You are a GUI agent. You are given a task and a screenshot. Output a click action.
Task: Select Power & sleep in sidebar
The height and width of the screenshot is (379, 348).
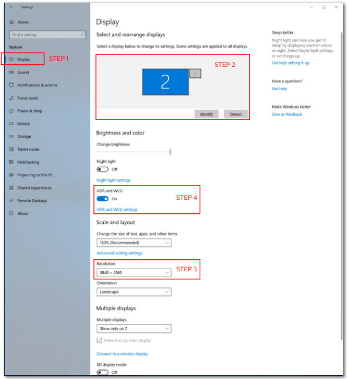coord(30,111)
